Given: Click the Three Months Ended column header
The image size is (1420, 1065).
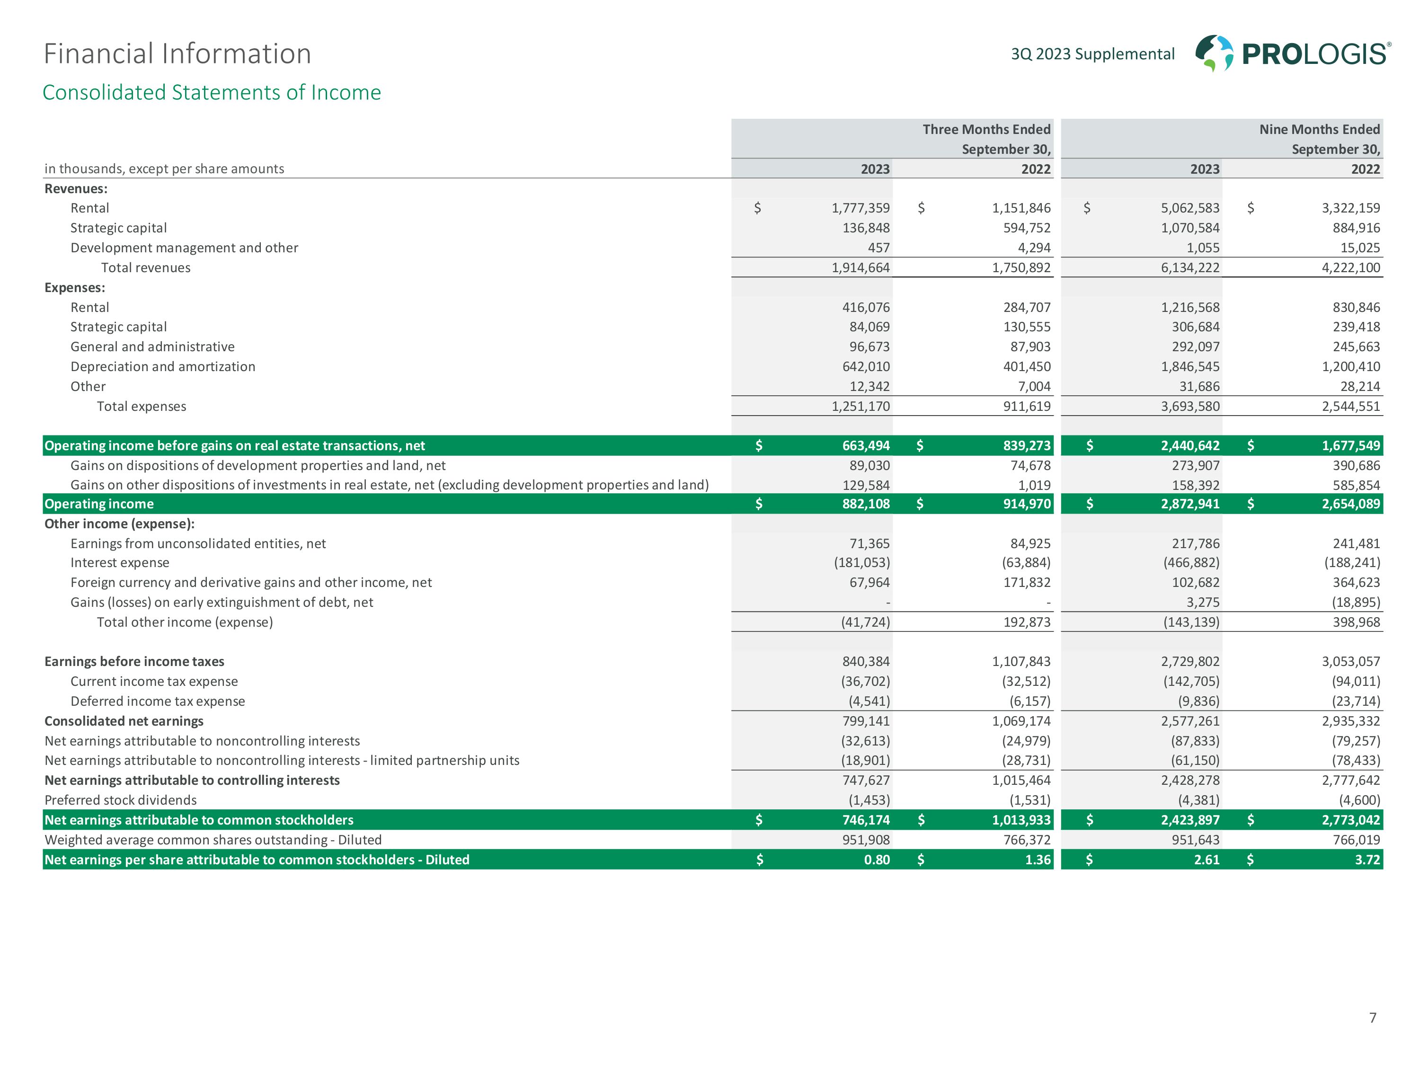Looking at the screenshot, I should pos(986,130).
